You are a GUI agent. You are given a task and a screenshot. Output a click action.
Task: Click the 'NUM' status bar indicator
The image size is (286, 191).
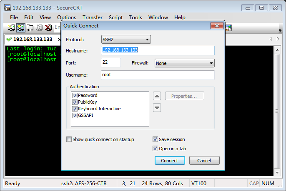pyautogui.click(x=268, y=184)
